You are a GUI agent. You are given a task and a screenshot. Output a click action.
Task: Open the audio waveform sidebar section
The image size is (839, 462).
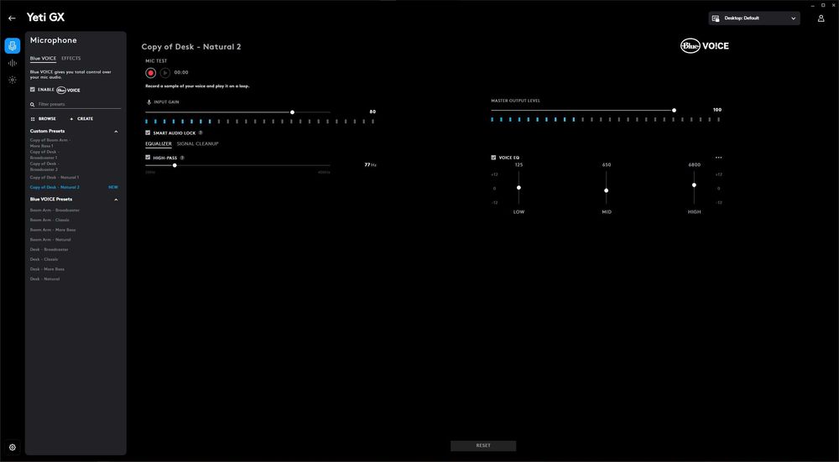click(13, 63)
